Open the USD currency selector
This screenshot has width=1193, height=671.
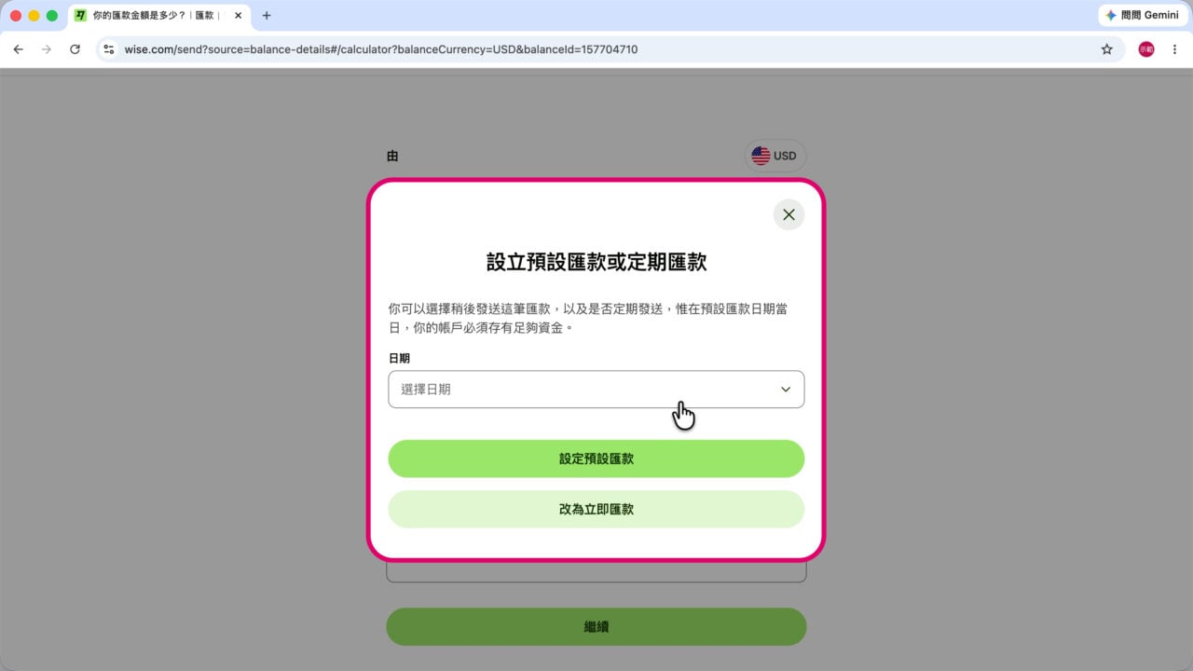tap(775, 156)
